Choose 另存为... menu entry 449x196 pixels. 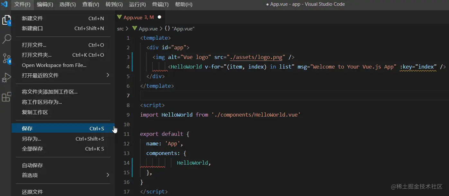63,139
